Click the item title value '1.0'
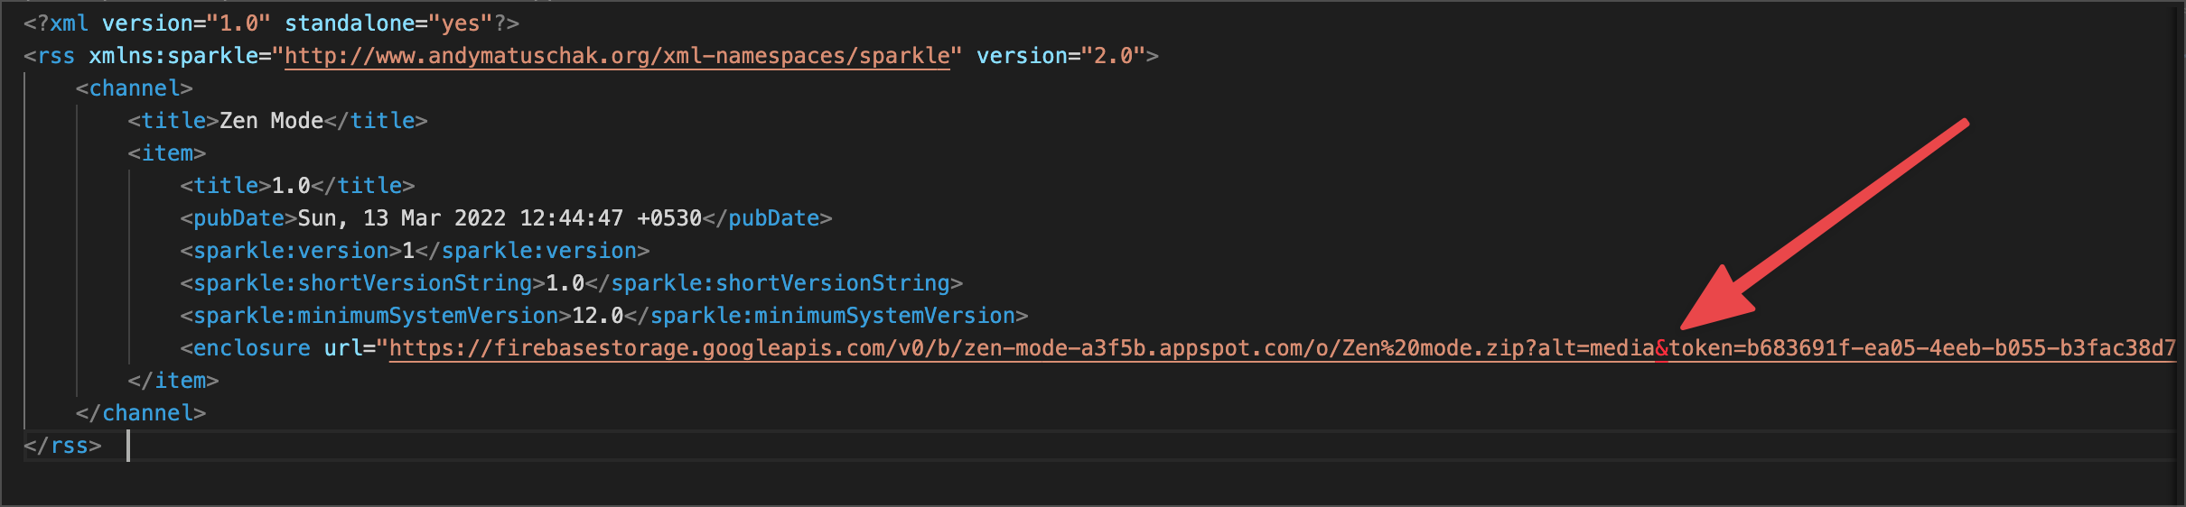2186x507 pixels. point(291,186)
